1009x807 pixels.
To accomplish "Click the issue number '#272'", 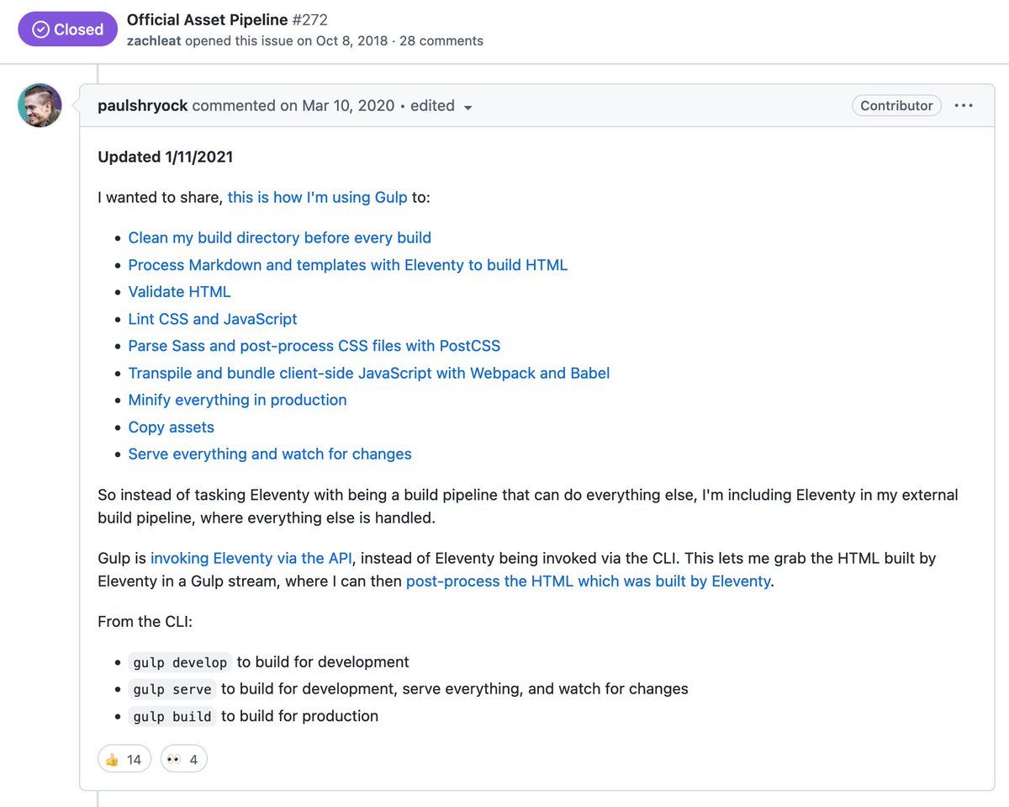I will (x=310, y=19).
